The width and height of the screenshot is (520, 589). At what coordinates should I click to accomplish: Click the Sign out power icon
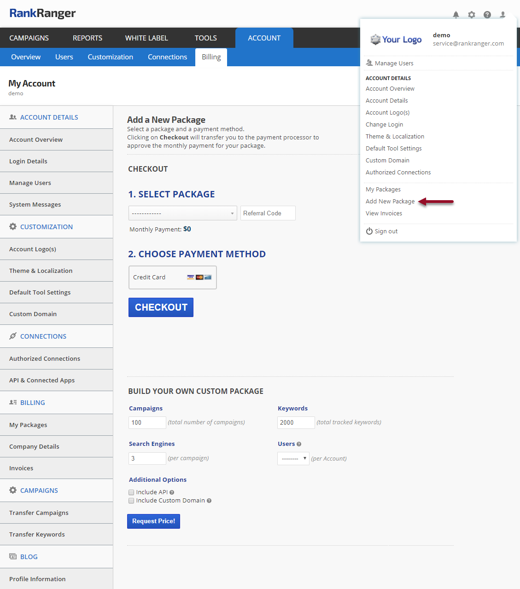(x=369, y=231)
